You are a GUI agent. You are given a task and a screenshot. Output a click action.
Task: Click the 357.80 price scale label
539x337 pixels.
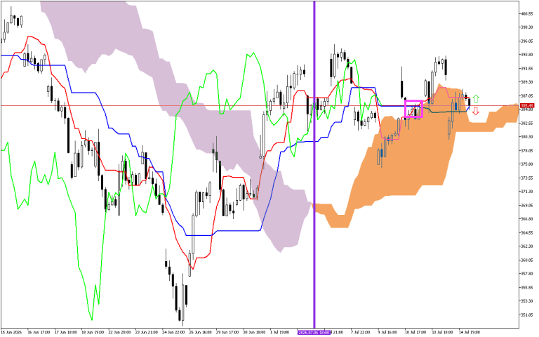527,274
